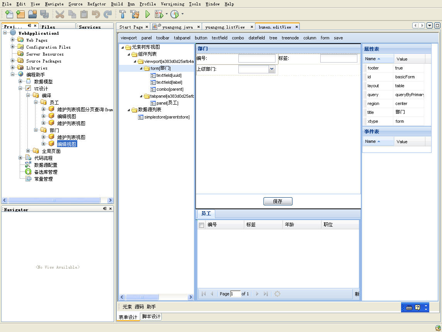The image size is (442, 332).
Task: Open the Refactor menu
Action: tap(96, 4)
